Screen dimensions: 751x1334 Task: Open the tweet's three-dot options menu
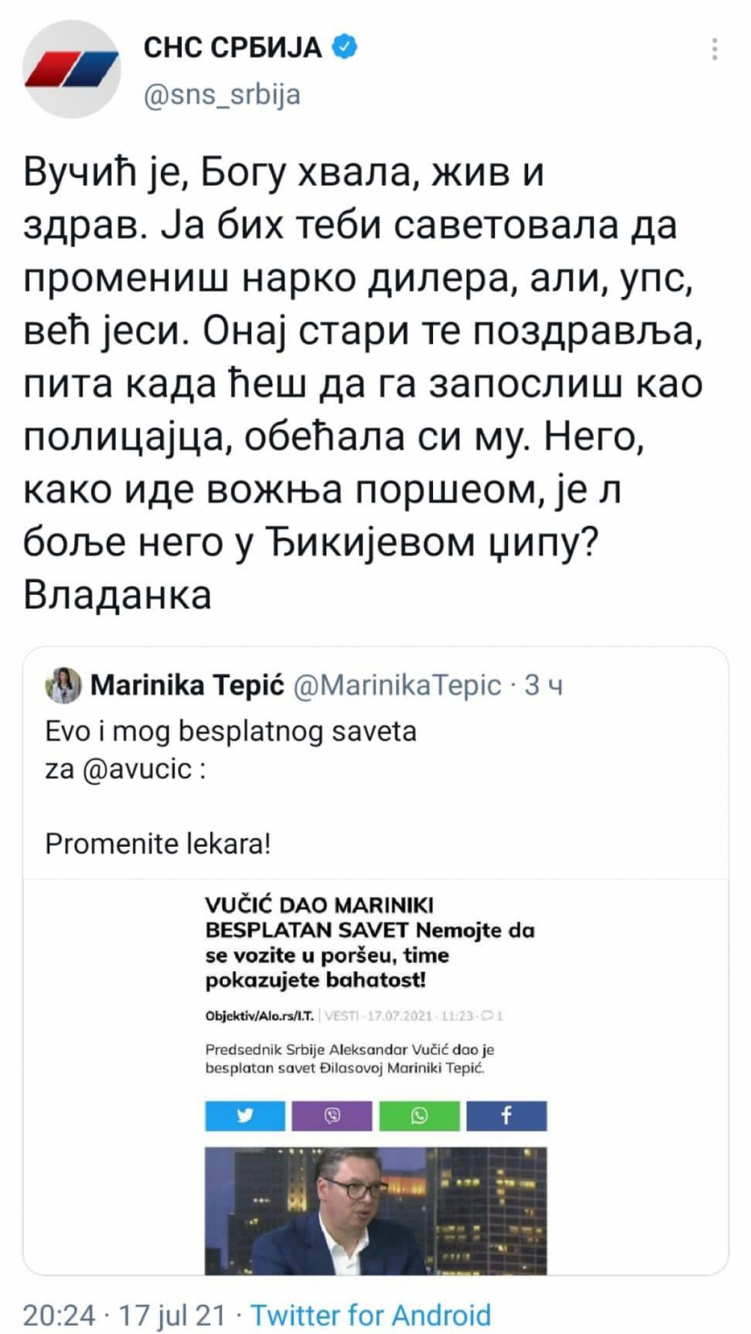point(713,50)
